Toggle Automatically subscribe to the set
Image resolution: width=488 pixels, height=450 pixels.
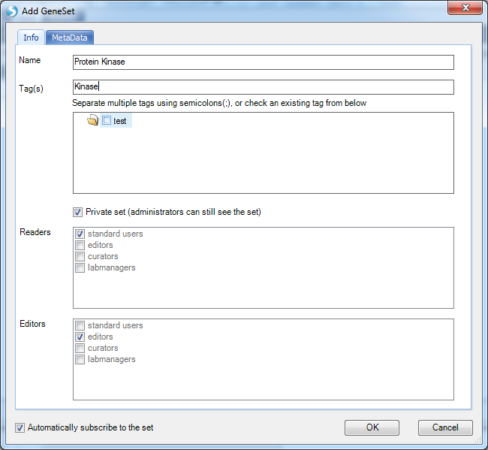coord(20,427)
